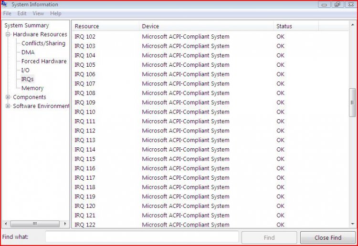
Task: Select the IRQ 110 row
Action: click(211, 112)
